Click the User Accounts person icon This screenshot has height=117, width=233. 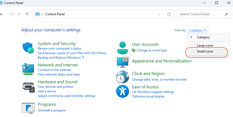point(123,48)
